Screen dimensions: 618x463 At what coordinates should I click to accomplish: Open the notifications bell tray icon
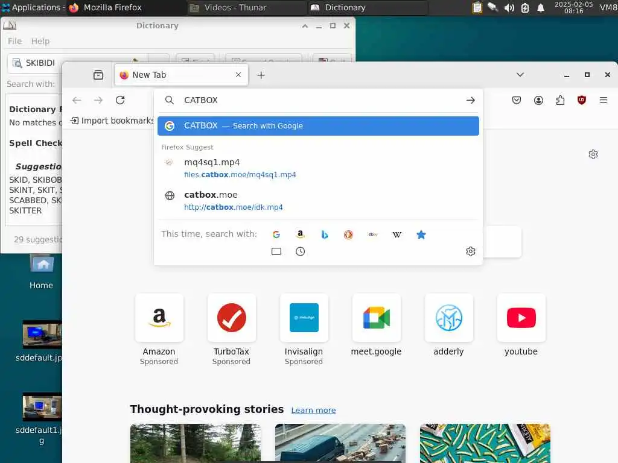coord(541,7)
